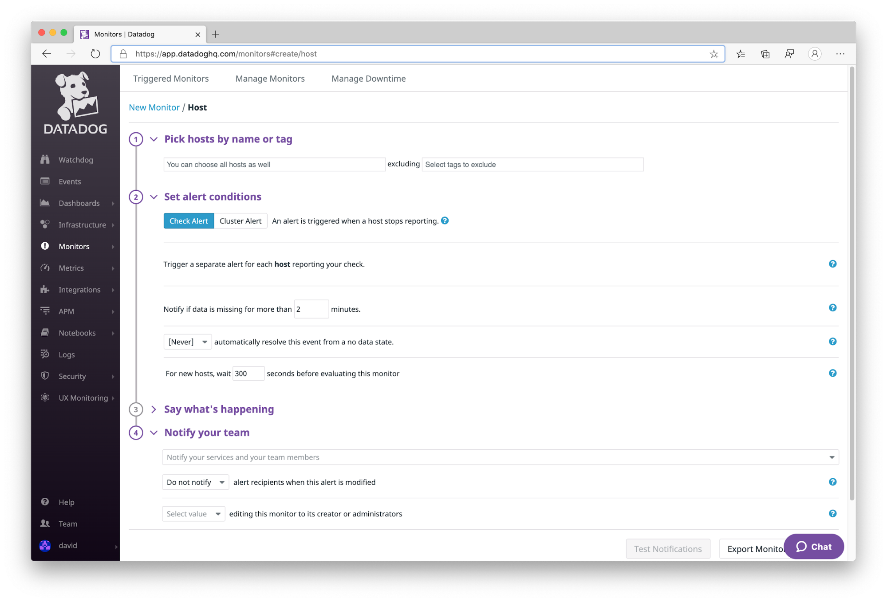Click the Triggered Monitors tab
The image size is (887, 602).
[x=170, y=79]
